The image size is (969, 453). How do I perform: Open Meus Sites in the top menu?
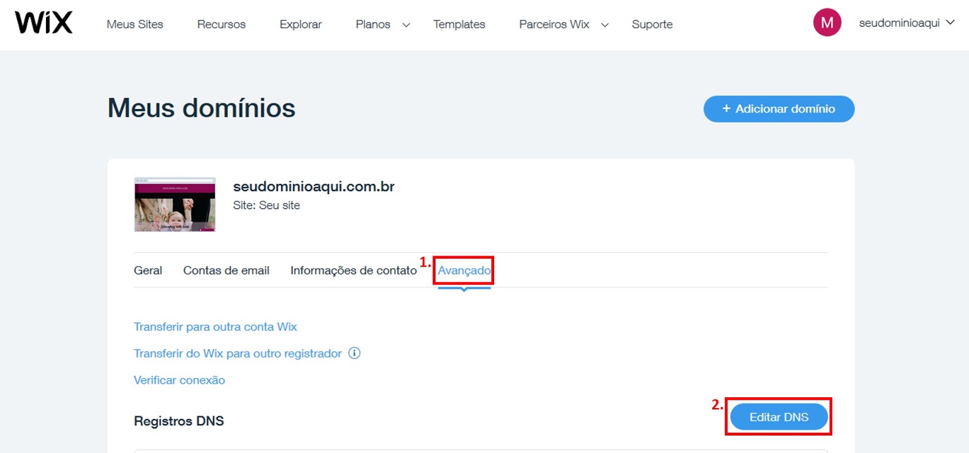[135, 24]
